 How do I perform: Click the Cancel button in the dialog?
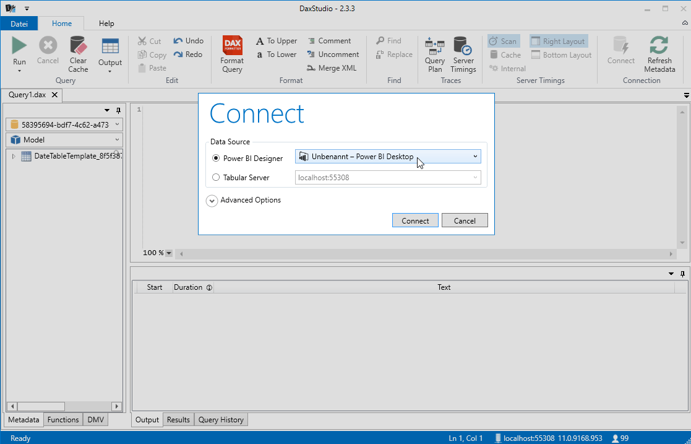tap(465, 220)
